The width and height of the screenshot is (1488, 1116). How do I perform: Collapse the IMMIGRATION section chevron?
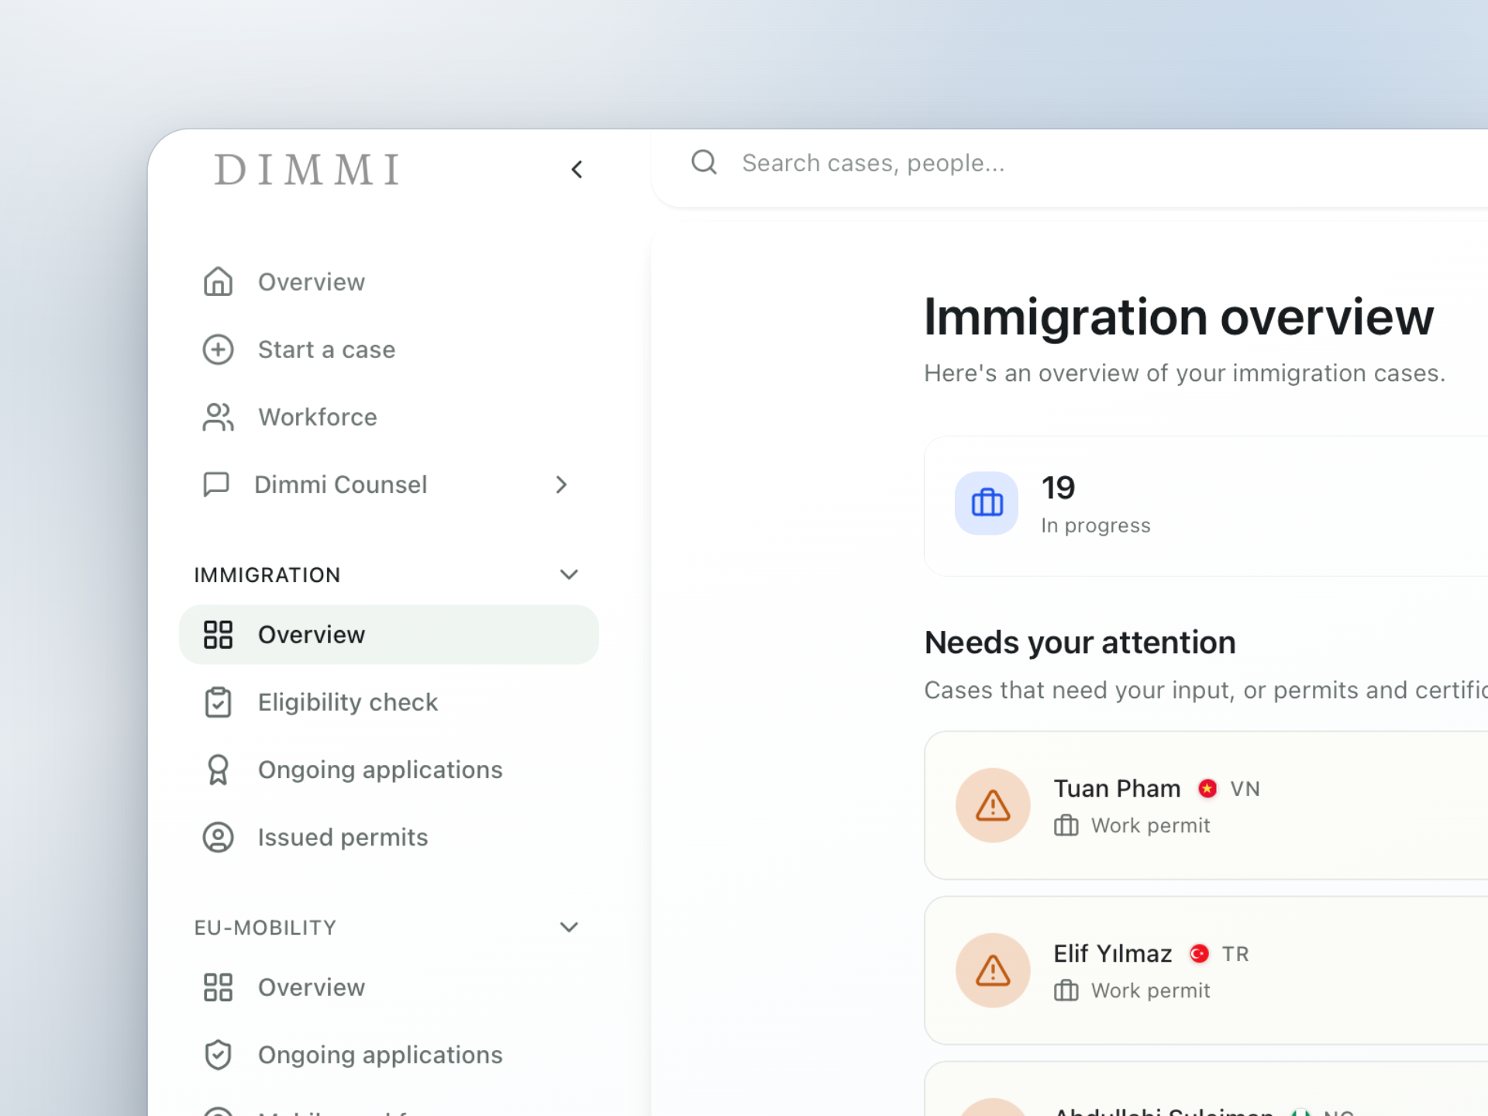click(569, 574)
